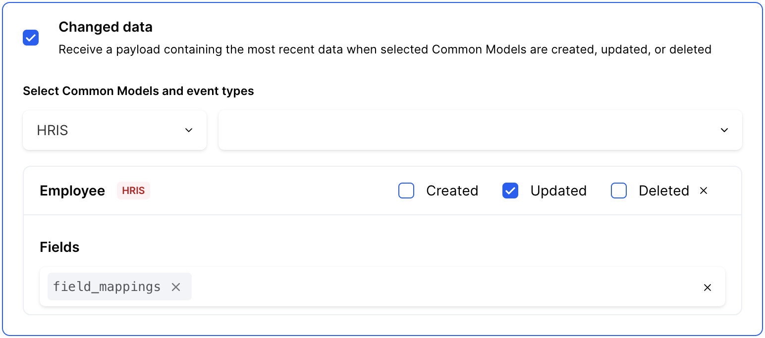
Task: Click the HRIS dropdown chevron arrow
Action: (189, 130)
